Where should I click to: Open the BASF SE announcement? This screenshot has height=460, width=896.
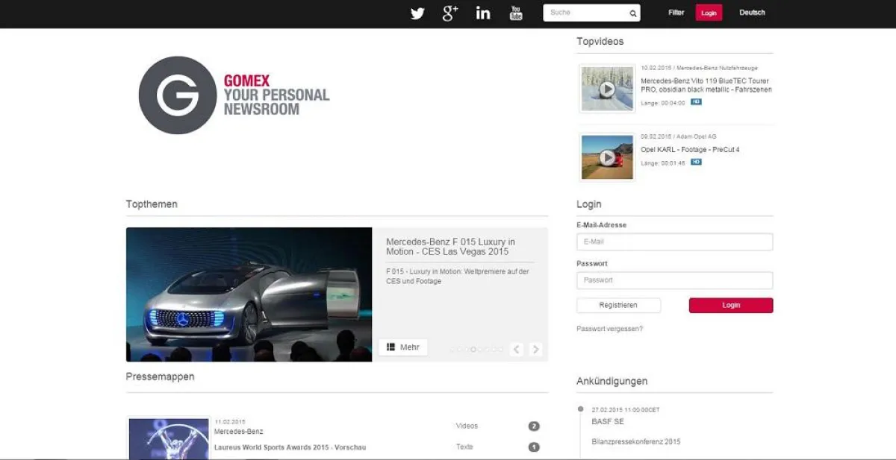608,421
